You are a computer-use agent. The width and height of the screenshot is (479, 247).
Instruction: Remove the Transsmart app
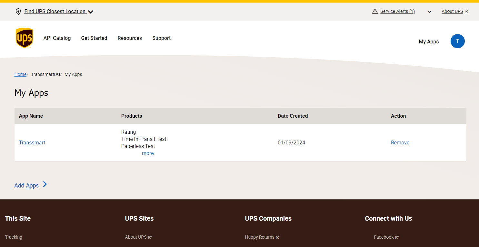click(x=400, y=142)
